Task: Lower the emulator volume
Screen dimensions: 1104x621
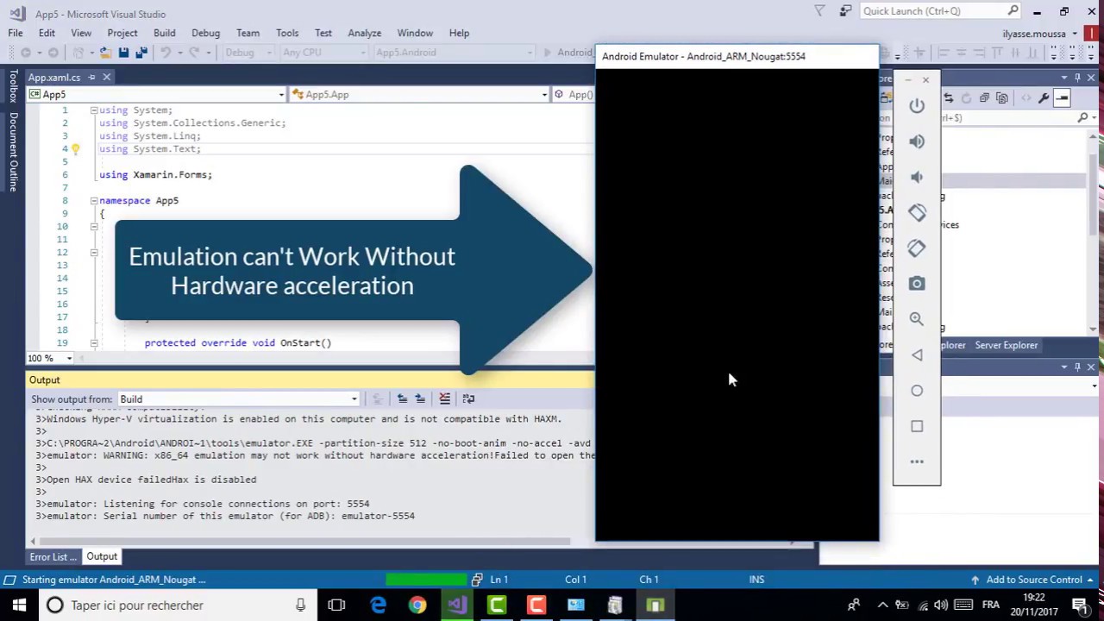Action: [917, 177]
